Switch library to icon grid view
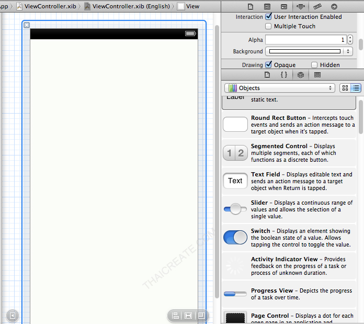 [x=345, y=88]
